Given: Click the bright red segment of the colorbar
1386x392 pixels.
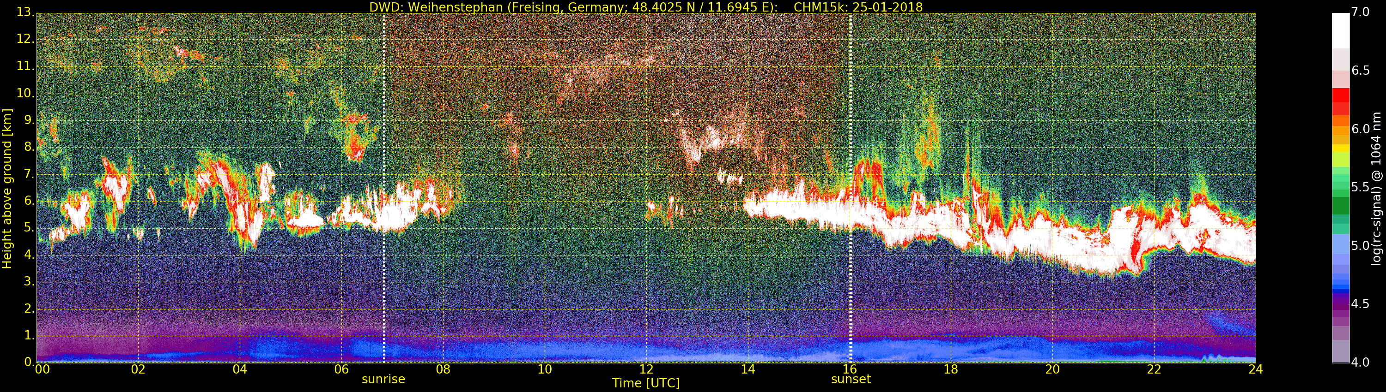Looking at the screenshot, I should [x=1340, y=95].
